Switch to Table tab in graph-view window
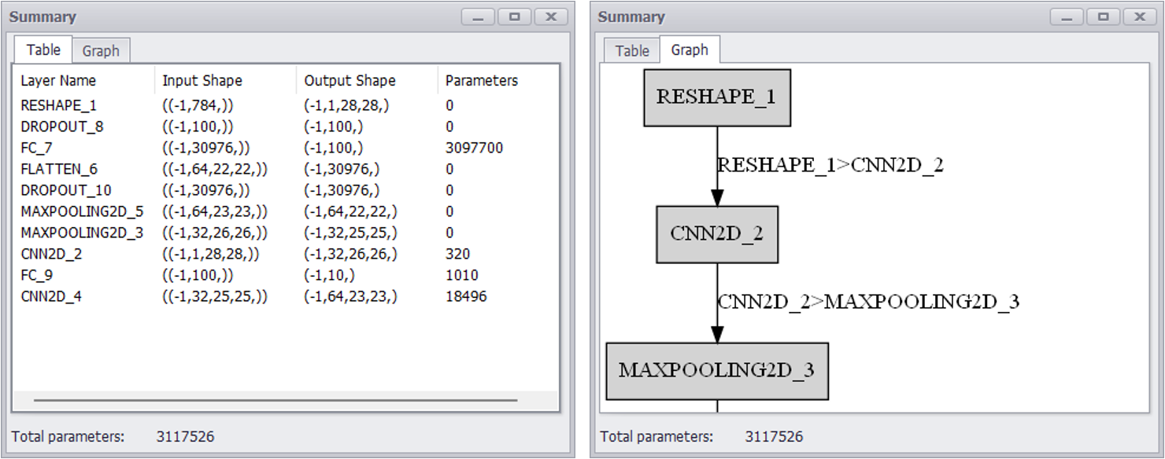Screen dimensions: 1165x459 (x=632, y=51)
